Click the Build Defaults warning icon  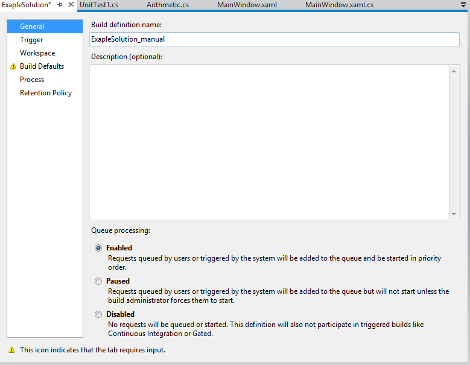[13, 66]
